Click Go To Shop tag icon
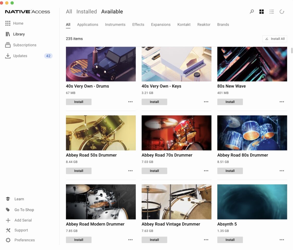The image size is (293, 250). pos(8,210)
